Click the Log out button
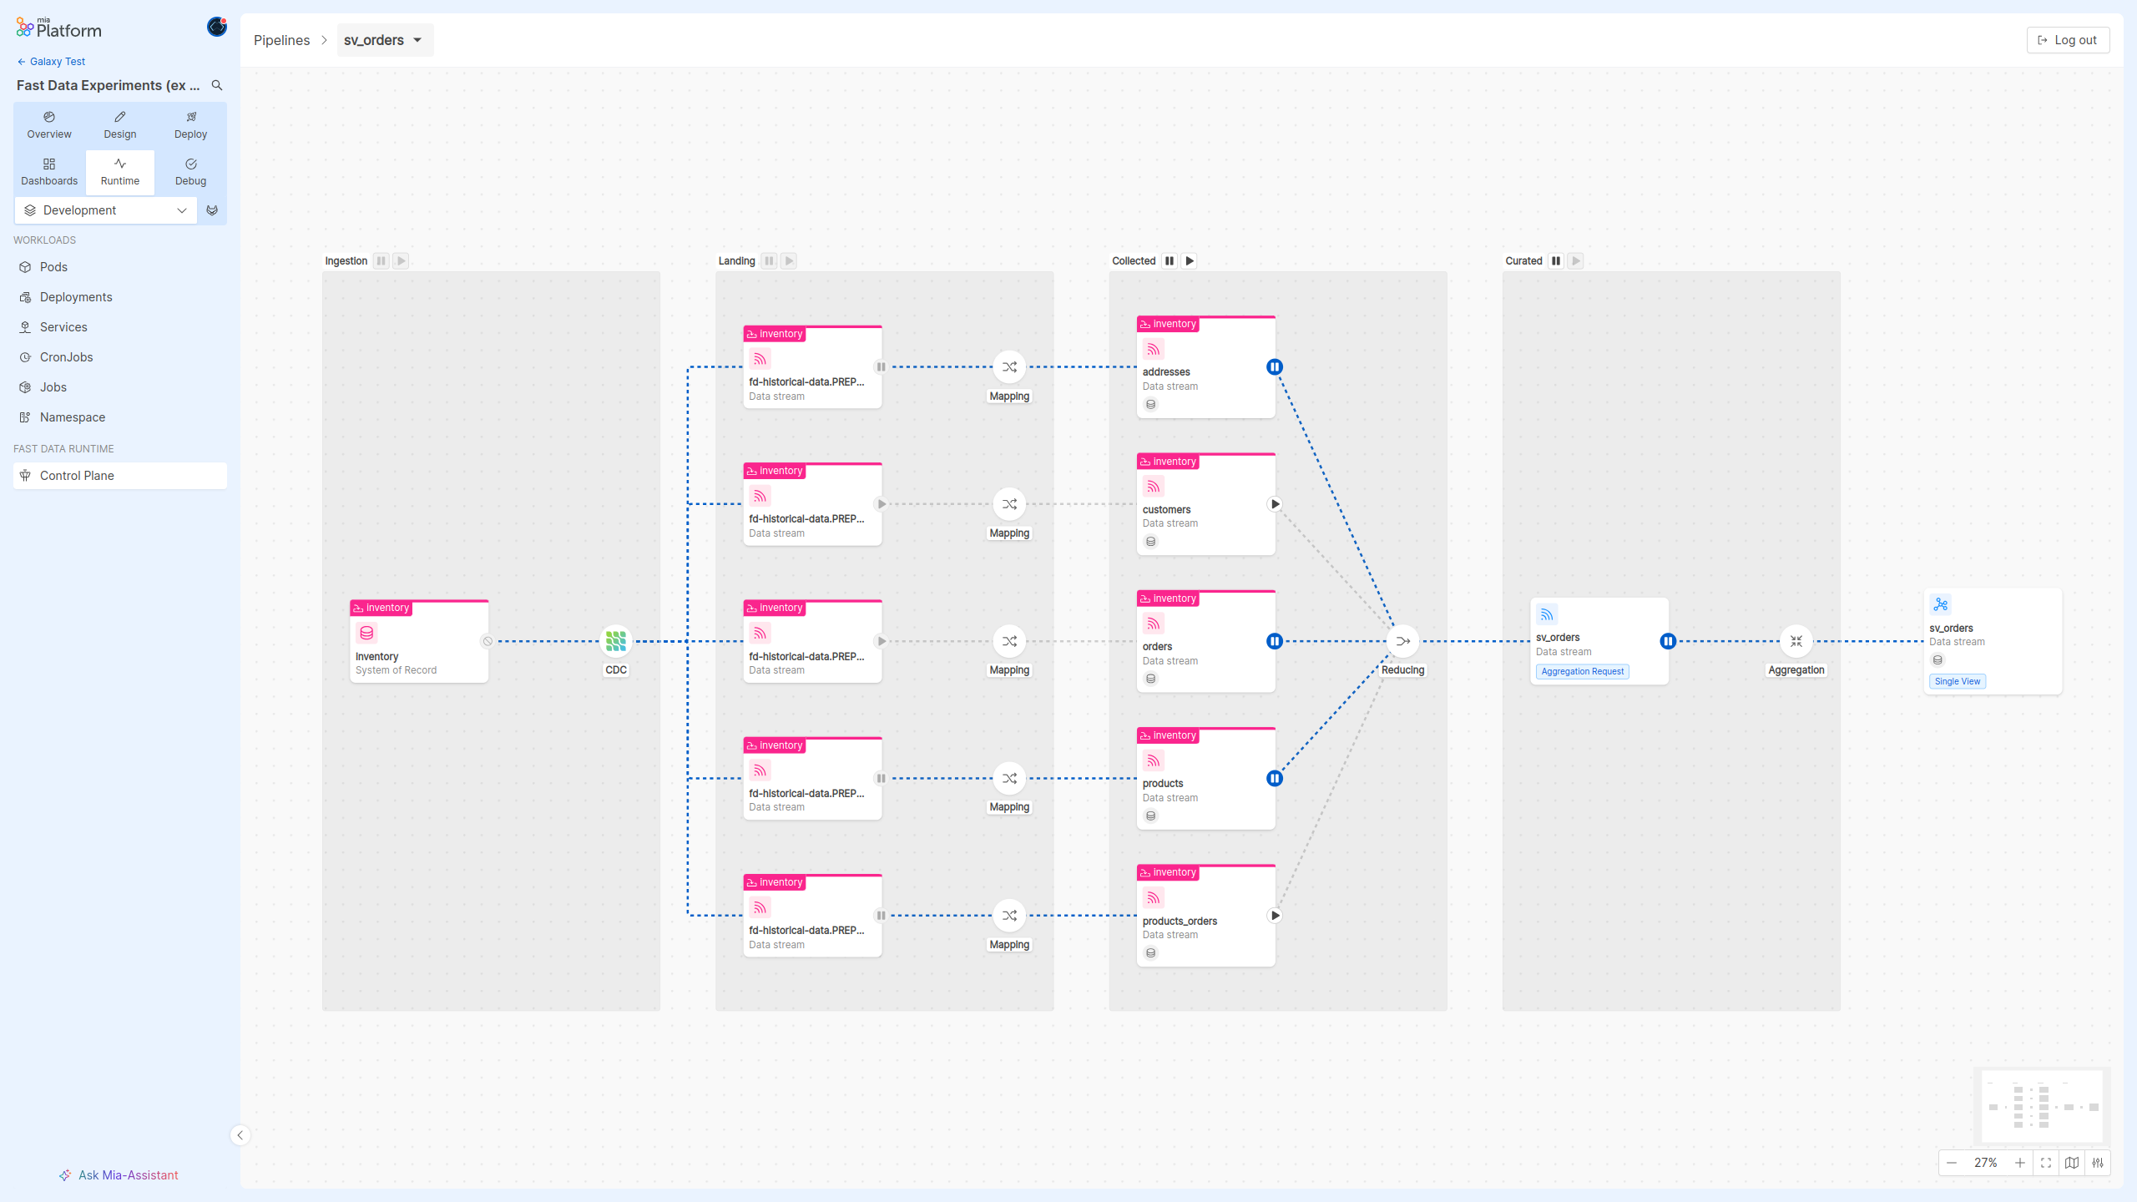The width and height of the screenshot is (2137, 1202). click(x=2068, y=39)
